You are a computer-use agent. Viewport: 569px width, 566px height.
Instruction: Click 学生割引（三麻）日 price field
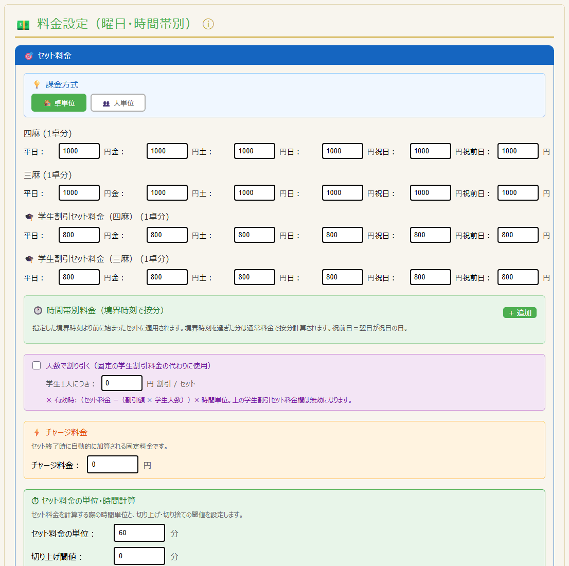click(342, 277)
